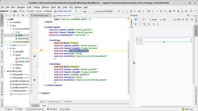
Task: Open Preview panel settings gear
Action: 188,15
